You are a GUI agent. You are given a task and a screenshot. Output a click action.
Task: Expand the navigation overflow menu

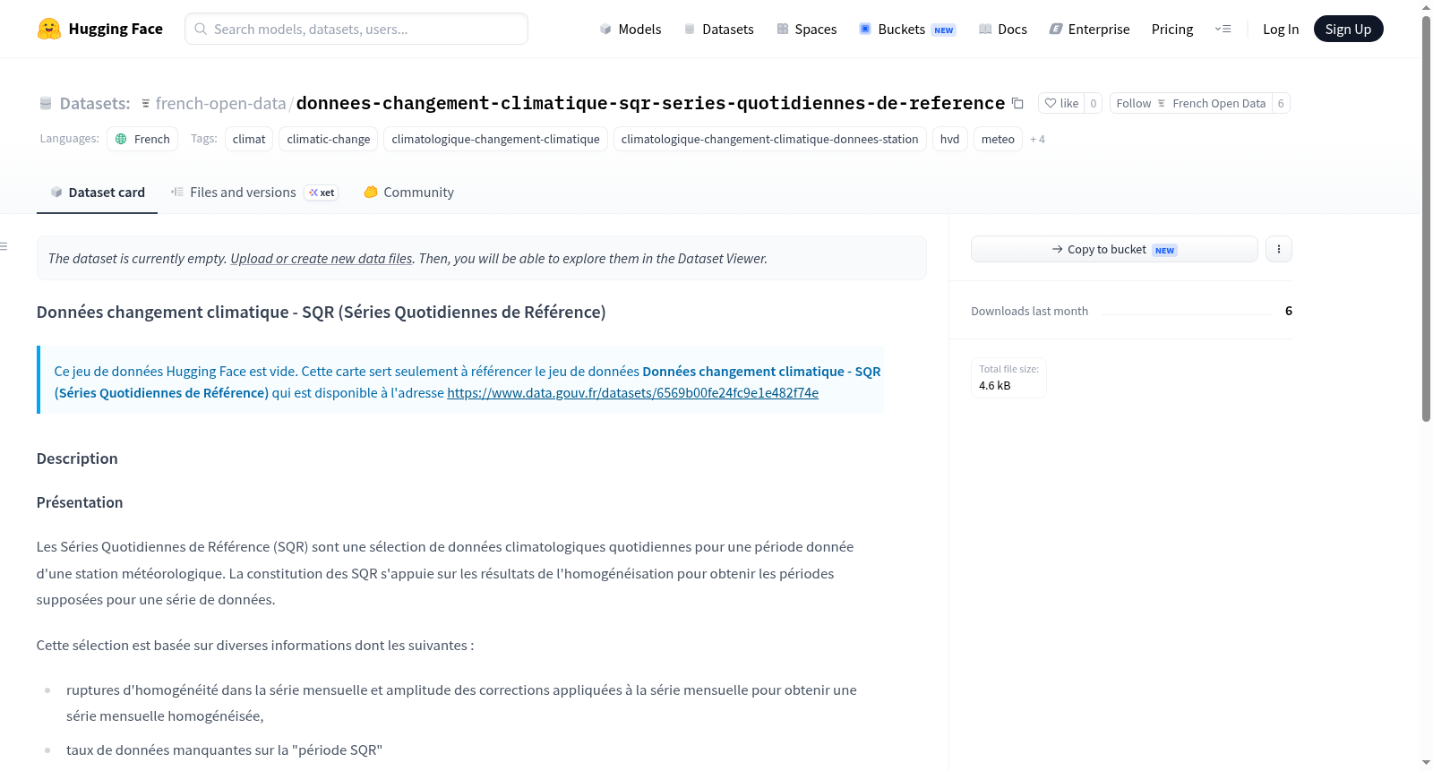pyautogui.click(x=1223, y=29)
